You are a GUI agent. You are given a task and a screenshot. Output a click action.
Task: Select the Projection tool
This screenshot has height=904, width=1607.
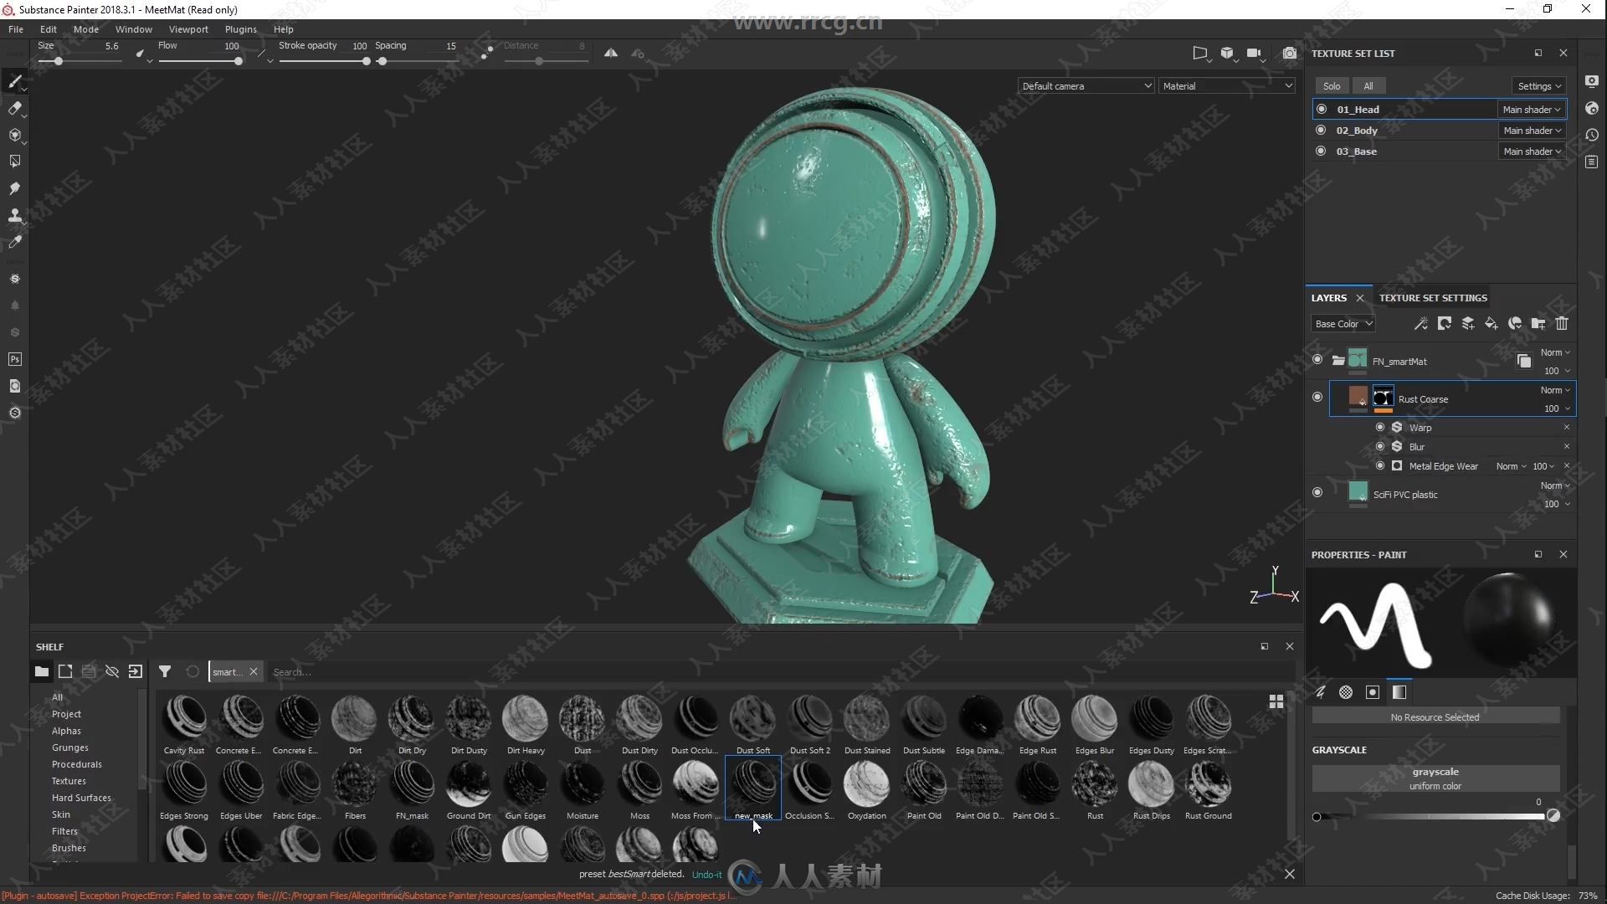pyautogui.click(x=14, y=135)
